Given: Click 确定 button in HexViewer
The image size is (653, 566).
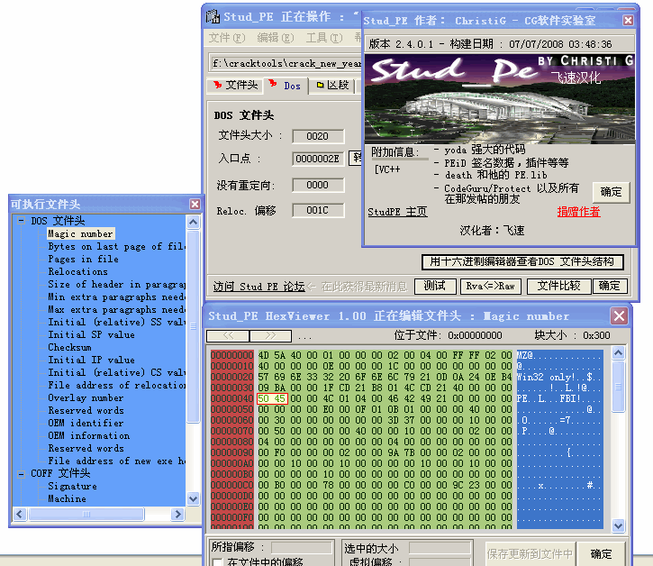Looking at the screenshot, I should (x=602, y=554).
